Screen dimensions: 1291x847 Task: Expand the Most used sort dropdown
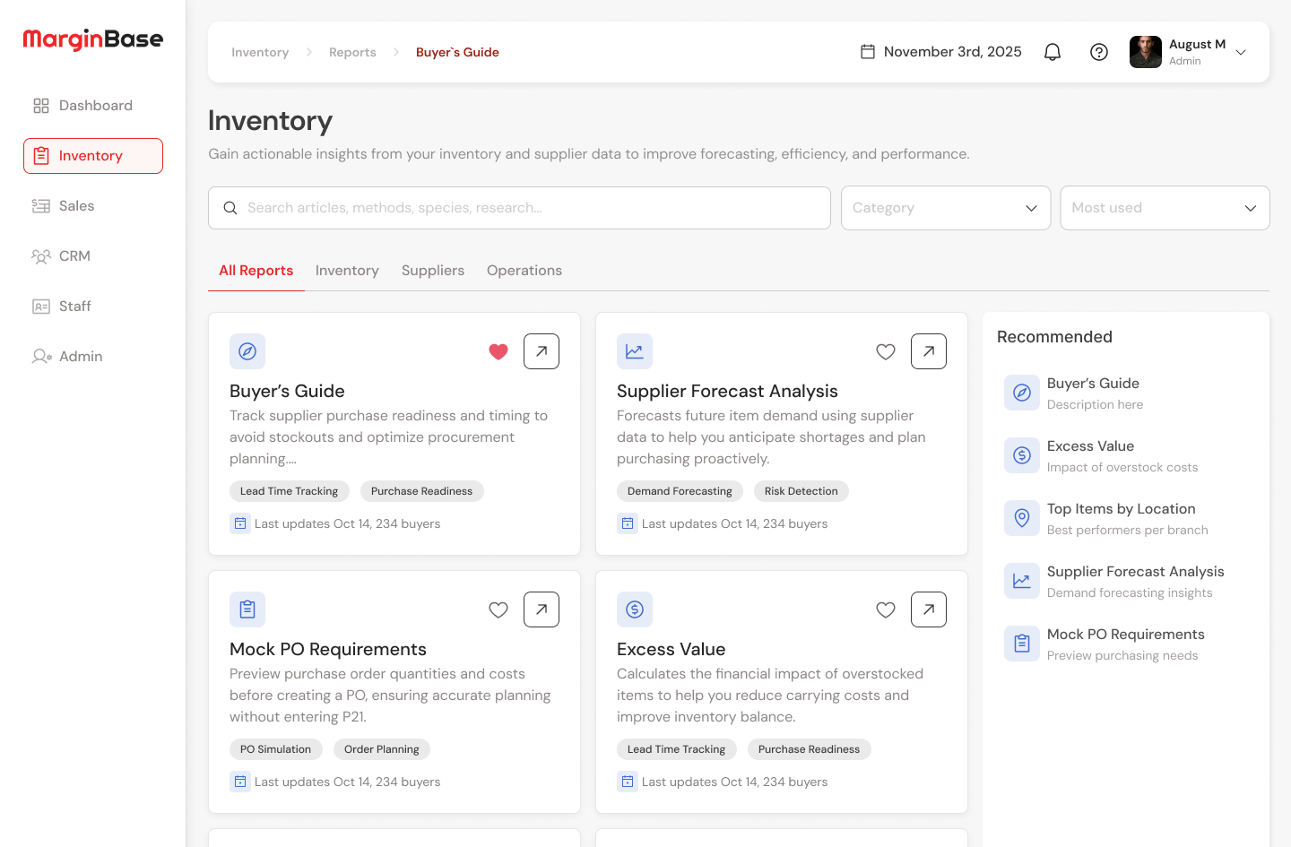pos(1165,207)
